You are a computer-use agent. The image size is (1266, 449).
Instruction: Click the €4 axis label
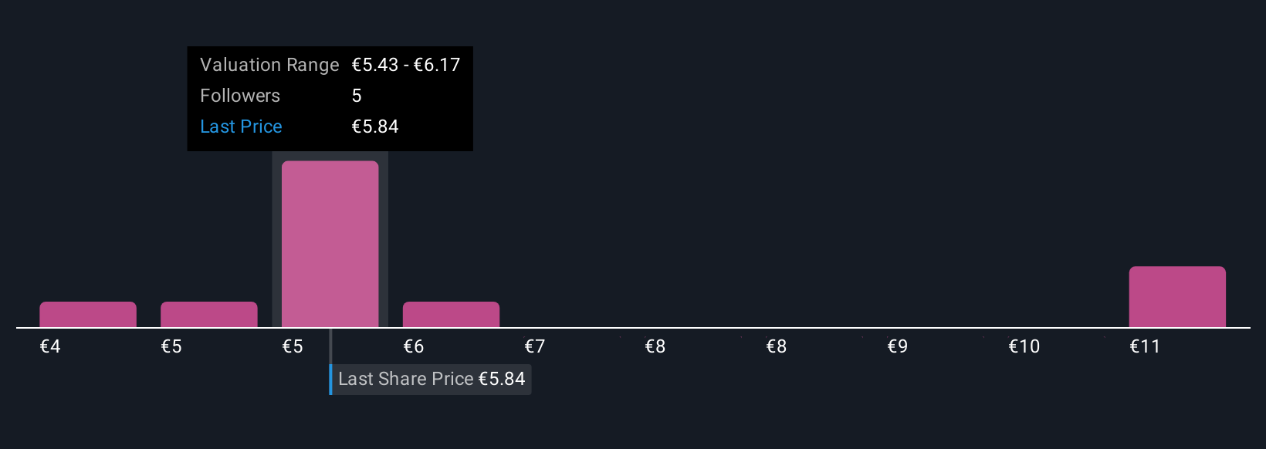(50, 346)
